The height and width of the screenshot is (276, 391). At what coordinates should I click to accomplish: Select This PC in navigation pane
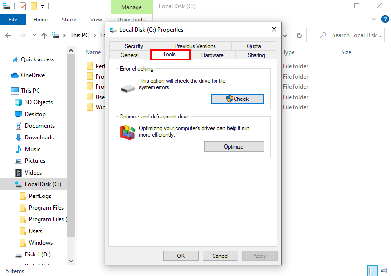point(30,91)
